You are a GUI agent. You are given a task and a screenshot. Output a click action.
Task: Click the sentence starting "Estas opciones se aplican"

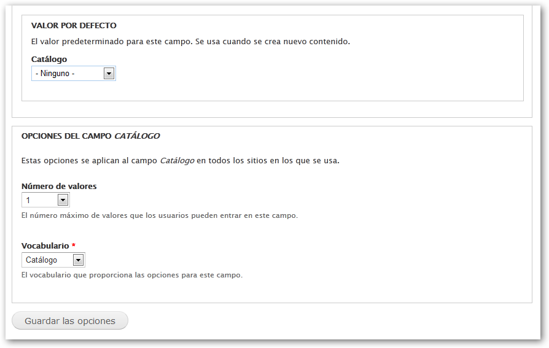tap(89, 161)
